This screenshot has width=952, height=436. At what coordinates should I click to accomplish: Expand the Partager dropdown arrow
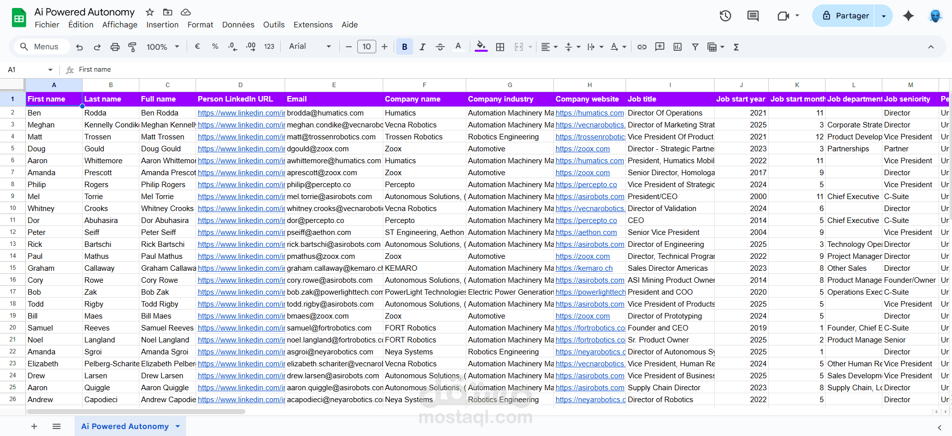coord(884,16)
